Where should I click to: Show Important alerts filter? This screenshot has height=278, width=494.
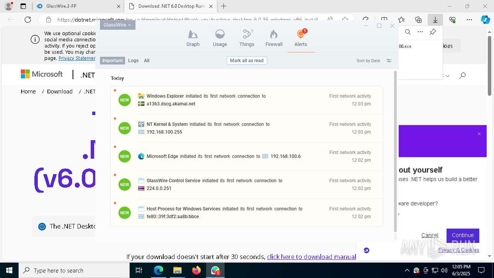112,61
